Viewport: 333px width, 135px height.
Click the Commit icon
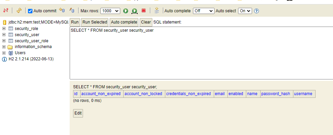tap(72, 10)
